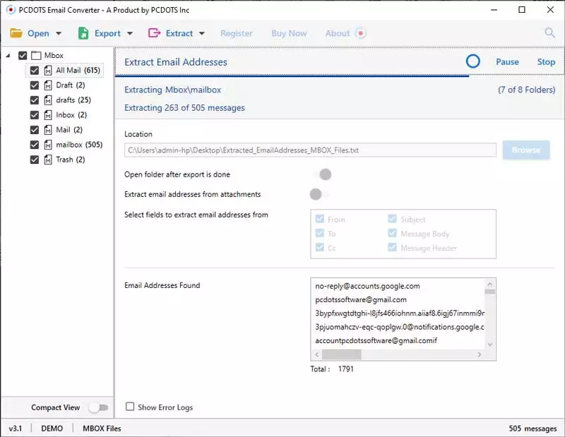The image size is (565, 437).
Task: Click the All Mail file icon
Action: [x=48, y=71]
